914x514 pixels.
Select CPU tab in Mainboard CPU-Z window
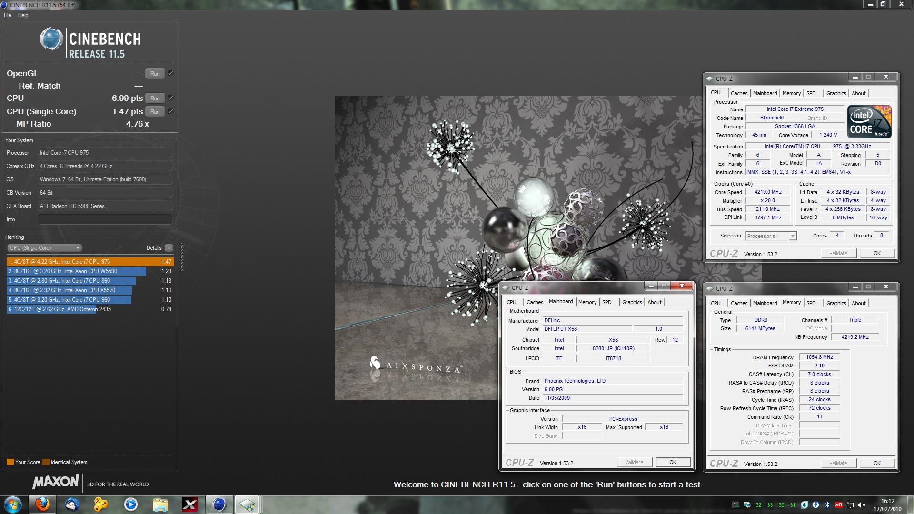[511, 302]
